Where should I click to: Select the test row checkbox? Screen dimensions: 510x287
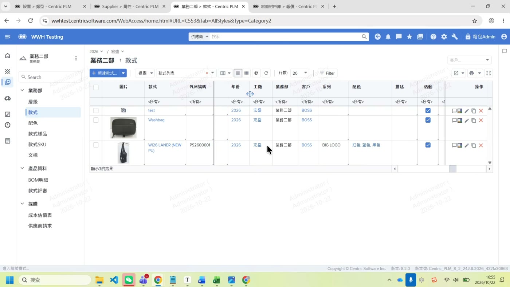(x=96, y=110)
